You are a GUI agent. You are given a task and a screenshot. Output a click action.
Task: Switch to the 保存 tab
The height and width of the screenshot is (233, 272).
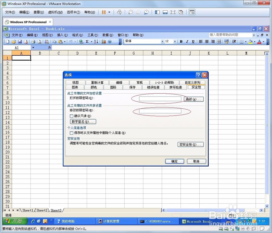click(x=132, y=87)
